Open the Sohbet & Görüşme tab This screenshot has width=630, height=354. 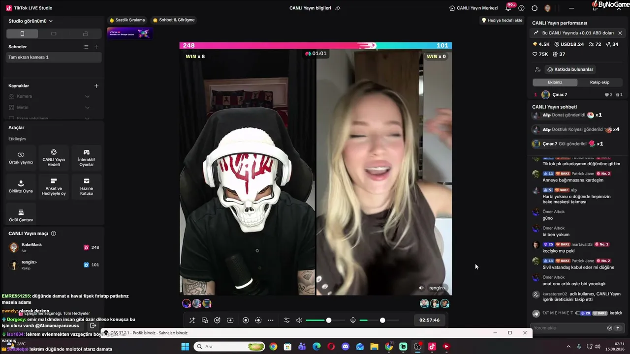tap(174, 20)
